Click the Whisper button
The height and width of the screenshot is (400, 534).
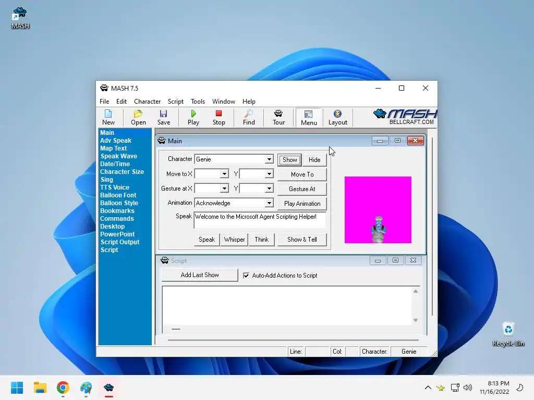234,240
